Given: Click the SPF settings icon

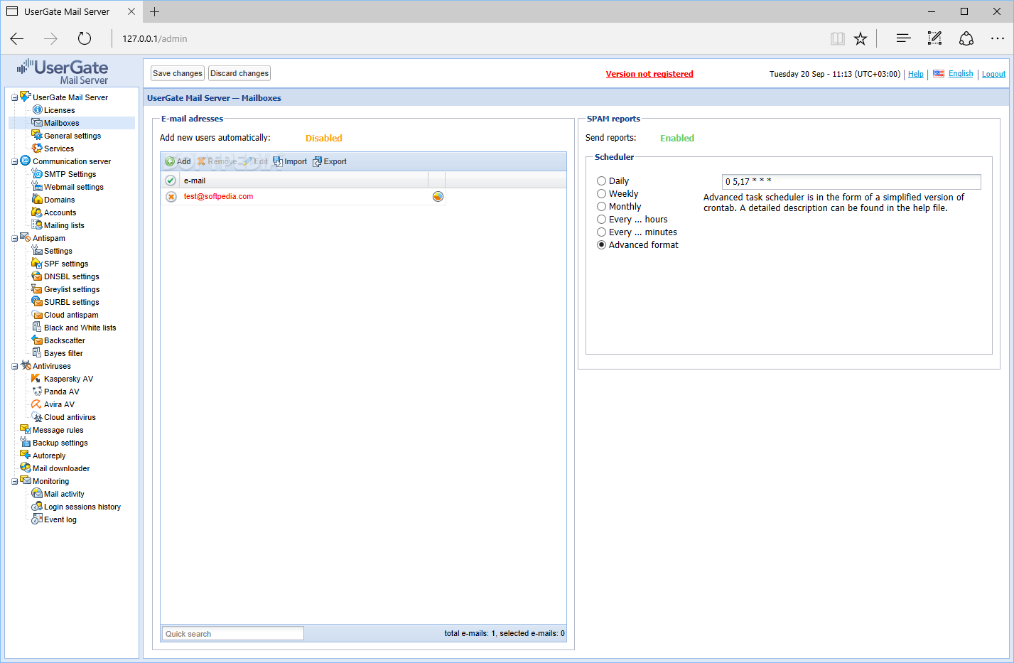Looking at the screenshot, I should [x=37, y=263].
